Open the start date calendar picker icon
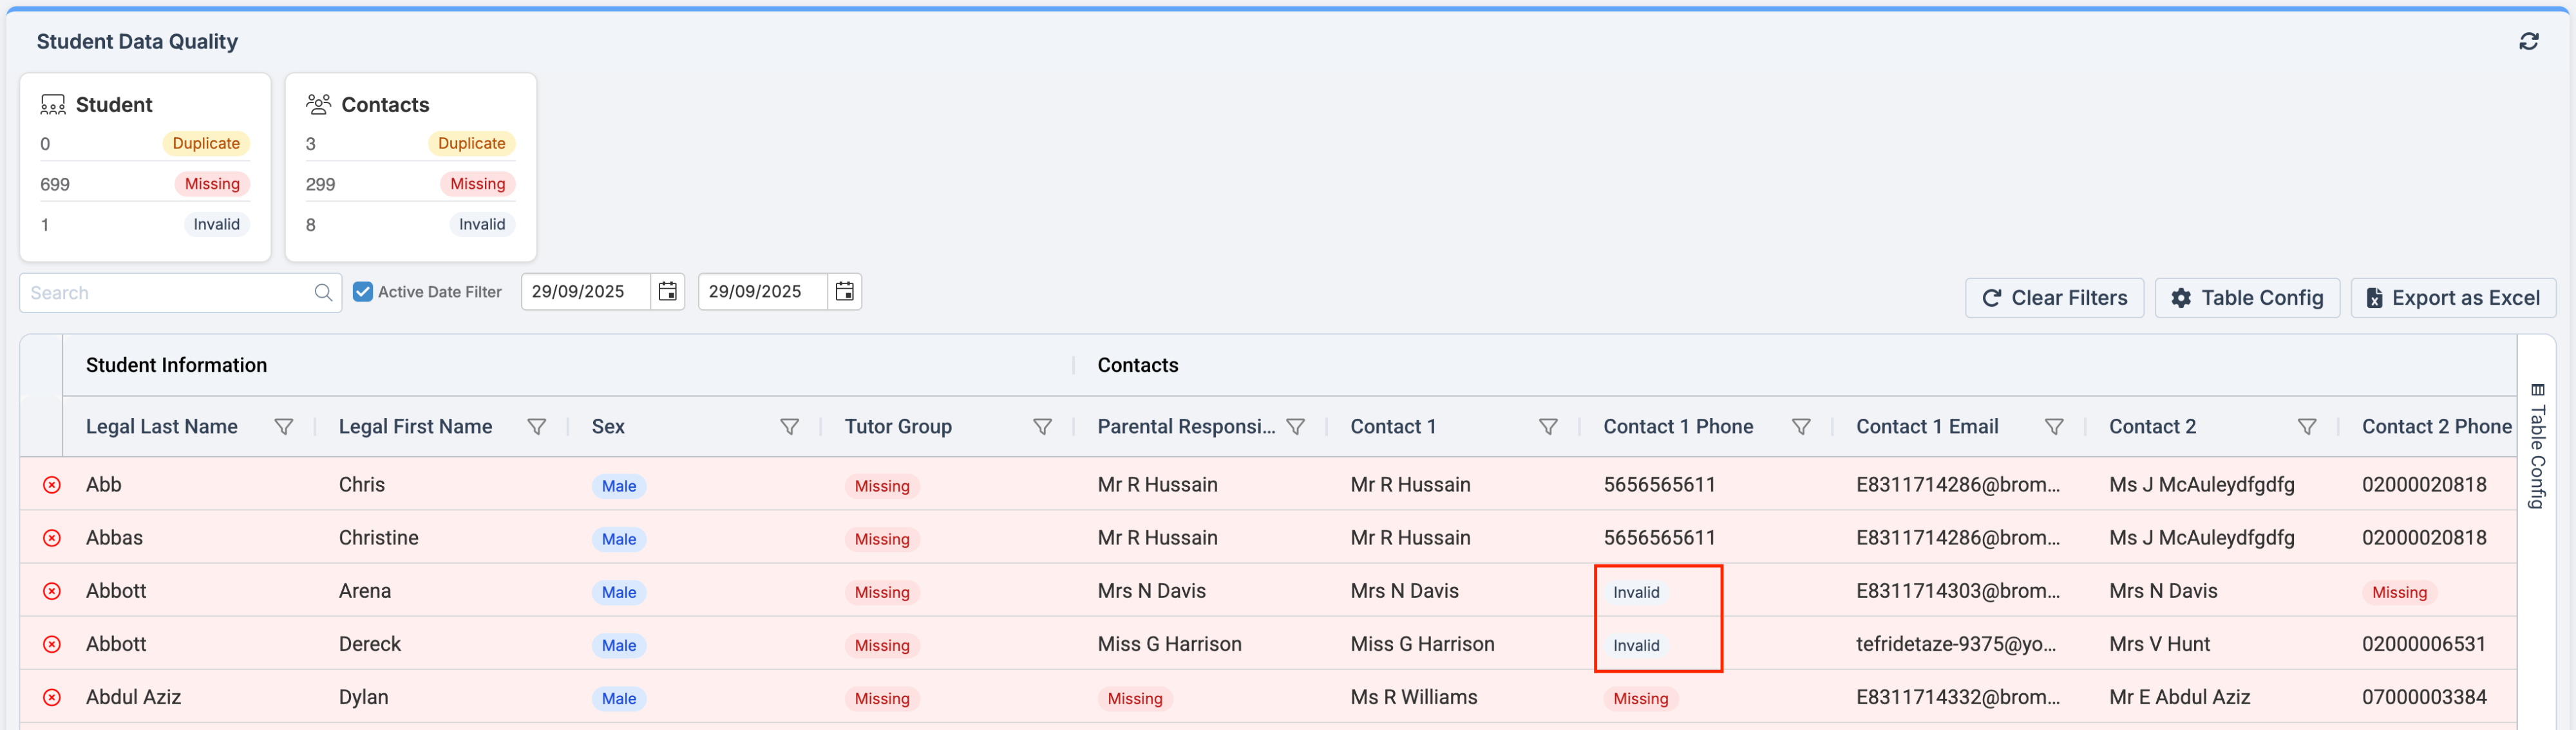2576x730 pixels. coord(667,291)
